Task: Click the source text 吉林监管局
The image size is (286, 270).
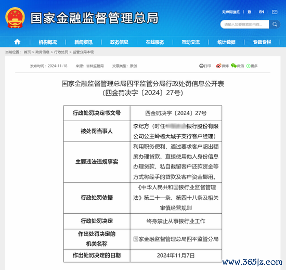Action: click(95, 66)
